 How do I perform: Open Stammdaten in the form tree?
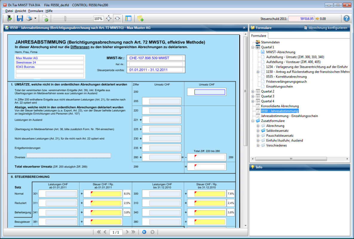click(x=270, y=42)
